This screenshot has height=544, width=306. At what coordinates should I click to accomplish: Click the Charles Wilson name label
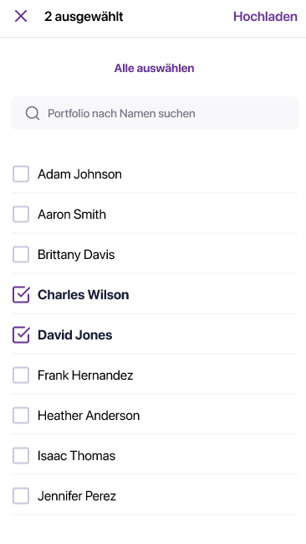point(83,294)
